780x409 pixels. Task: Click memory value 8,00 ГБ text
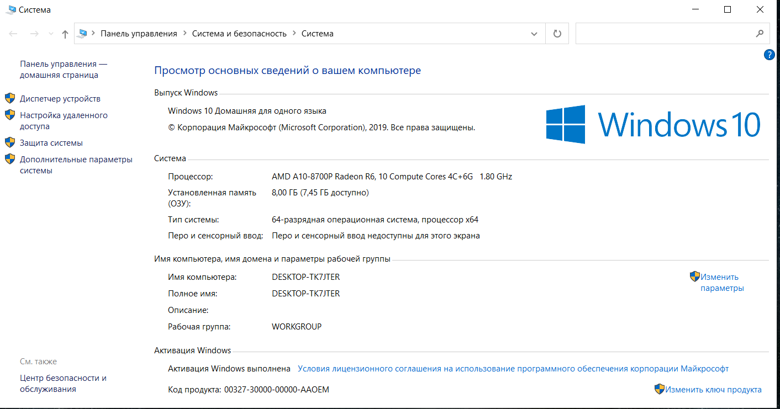coord(320,193)
